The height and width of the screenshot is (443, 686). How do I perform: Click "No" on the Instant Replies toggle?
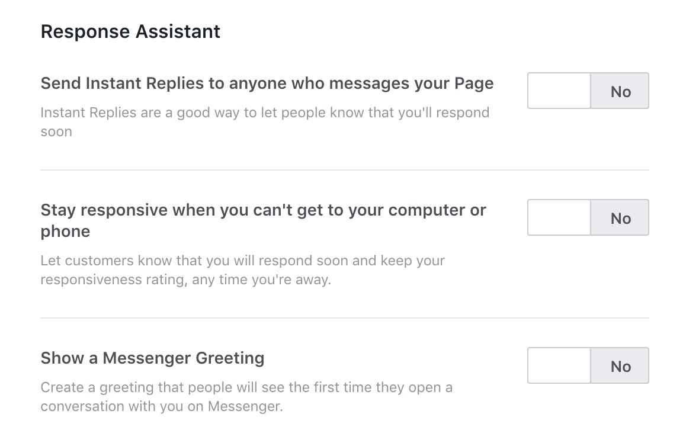[x=620, y=91]
